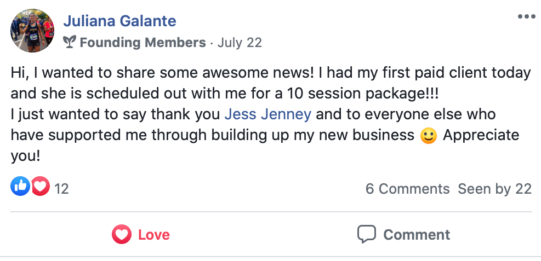Click the blue thumbs-up reaction icon
541x261 pixels.
pyautogui.click(x=20, y=188)
